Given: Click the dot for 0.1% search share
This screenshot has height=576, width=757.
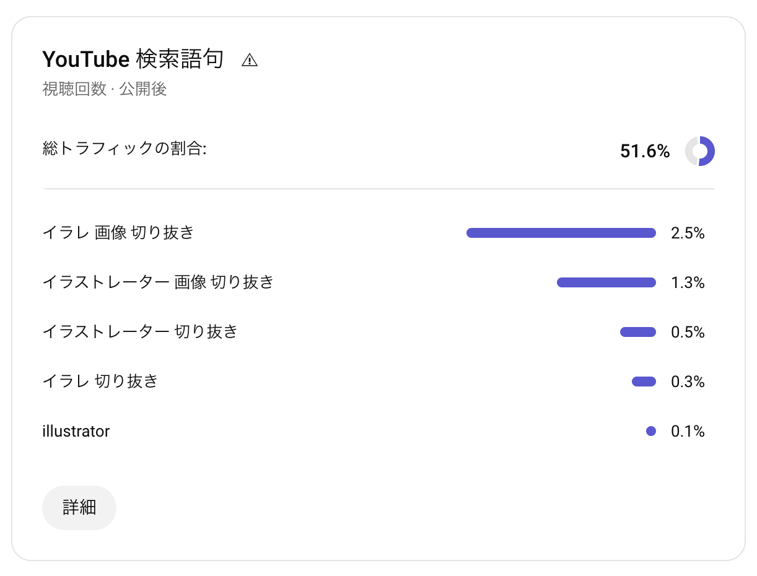Looking at the screenshot, I should [650, 431].
